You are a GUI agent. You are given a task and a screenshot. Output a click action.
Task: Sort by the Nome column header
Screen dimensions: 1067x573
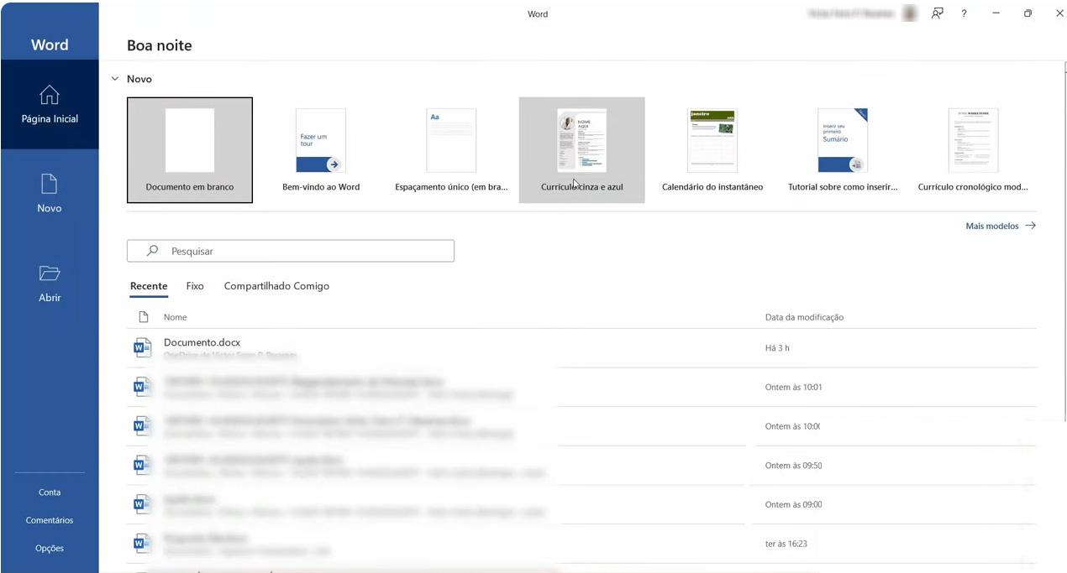(x=176, y=317)
